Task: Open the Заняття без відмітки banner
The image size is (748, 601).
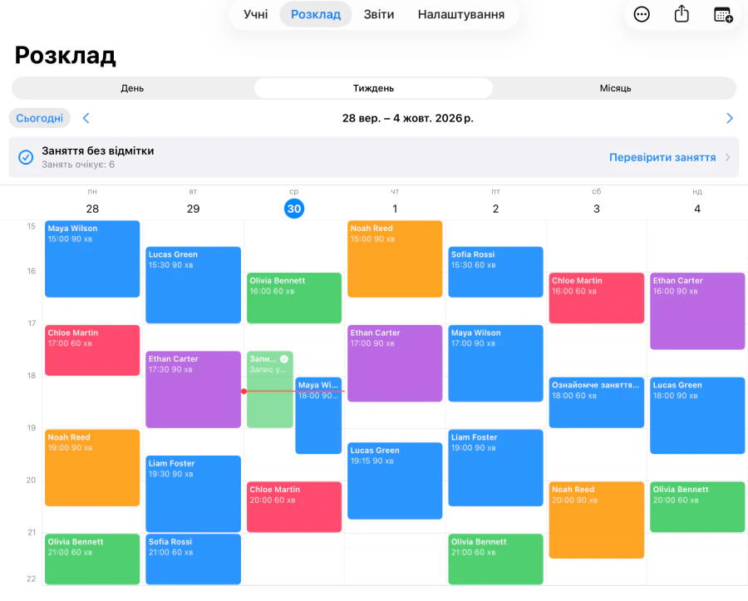Action: tap(373, 157)
